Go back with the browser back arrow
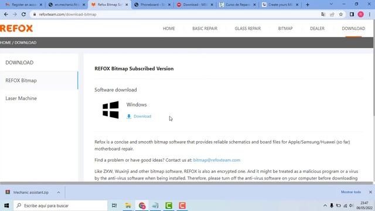This screenshot has height=211, width=375. (6, 14)
